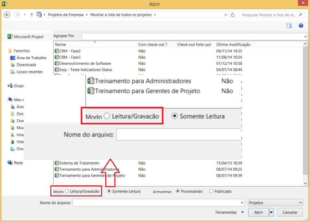
Task: Open the help question mark
Action: pos(301,25)
